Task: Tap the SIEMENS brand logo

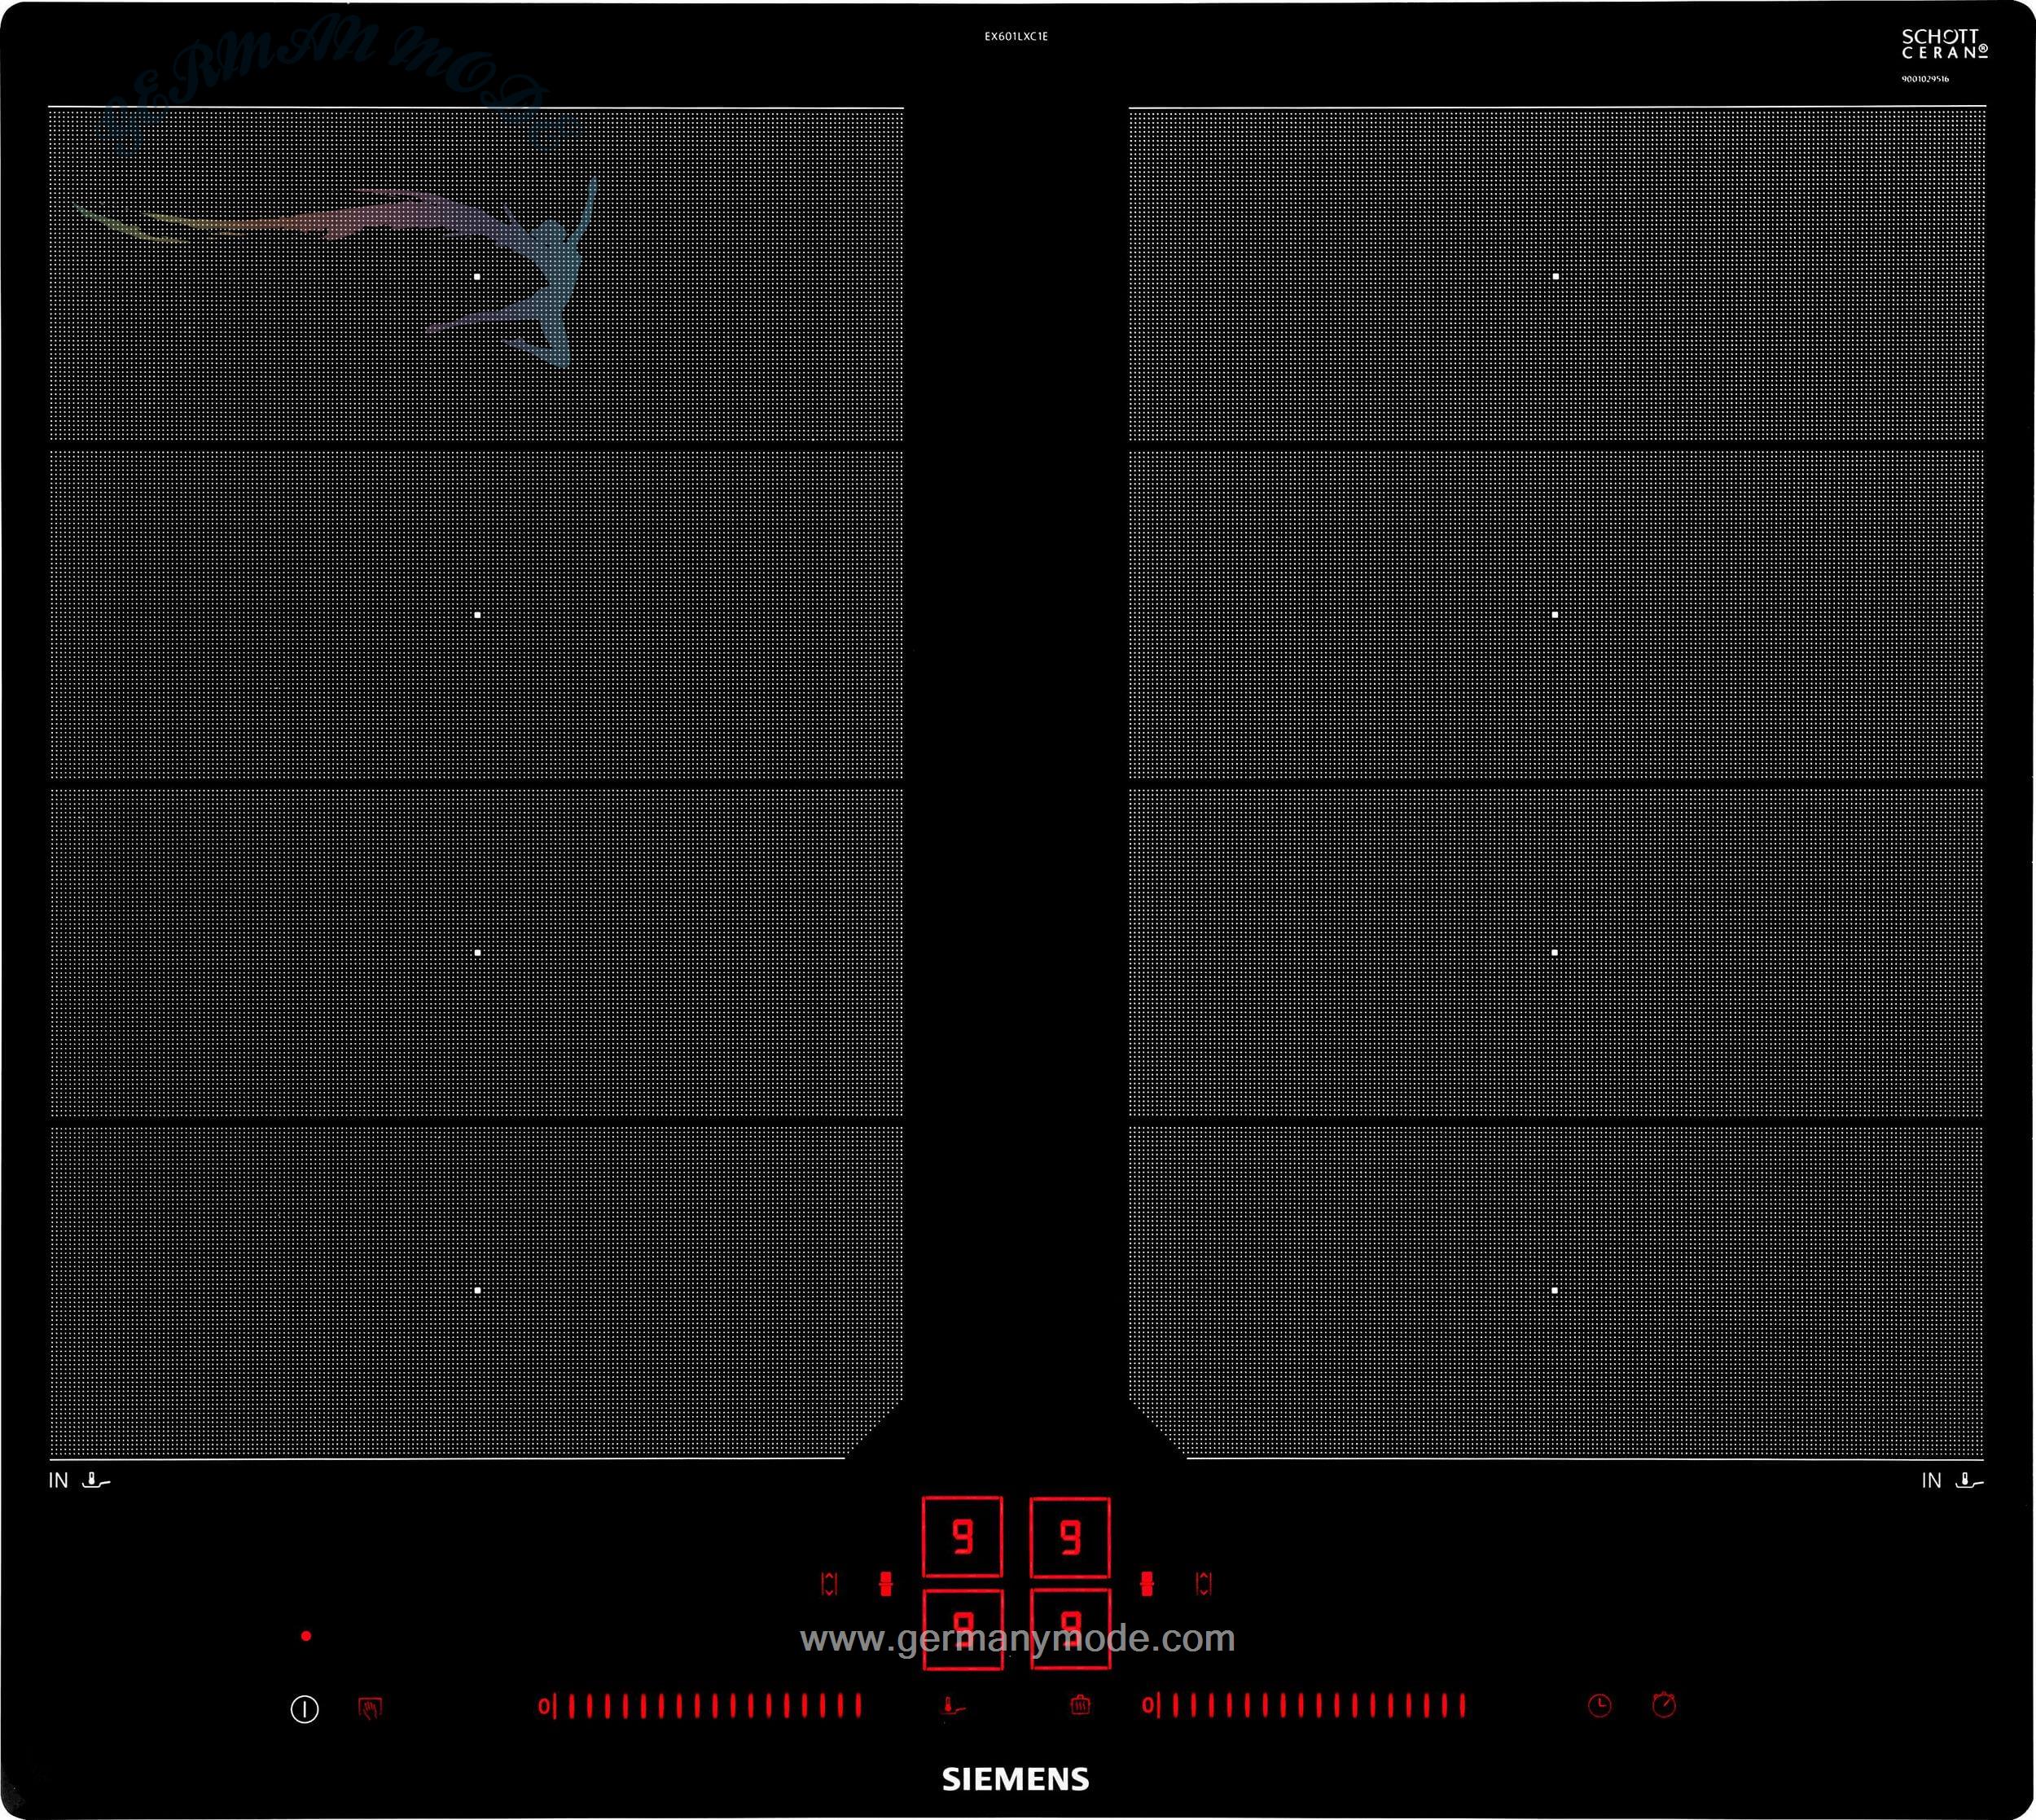Action: pyautogui.click(x=1015, y=1780)
